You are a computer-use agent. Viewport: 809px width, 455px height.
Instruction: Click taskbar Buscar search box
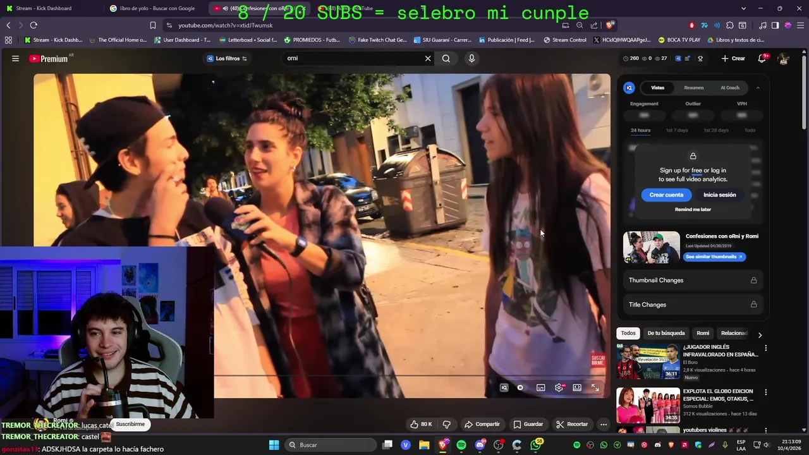click(x=330, y=445)
